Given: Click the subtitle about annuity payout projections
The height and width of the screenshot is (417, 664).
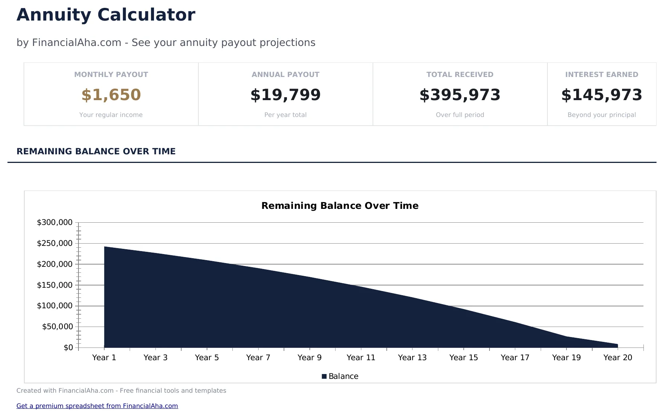Looking at the screenshot, I should tap(166, 43).
